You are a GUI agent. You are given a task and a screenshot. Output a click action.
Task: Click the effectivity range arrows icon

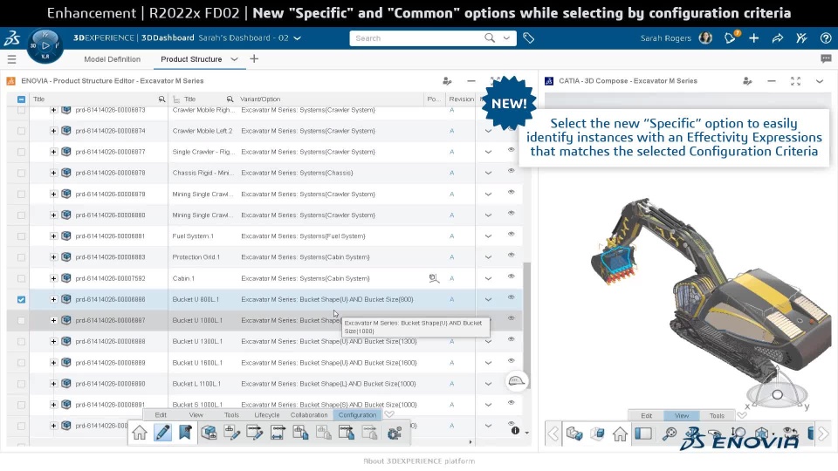coord(278,432)
